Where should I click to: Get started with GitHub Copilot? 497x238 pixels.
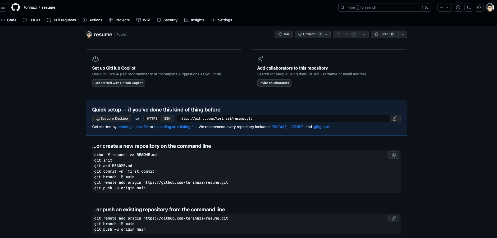pyautogui.click(x=119, y=83)
